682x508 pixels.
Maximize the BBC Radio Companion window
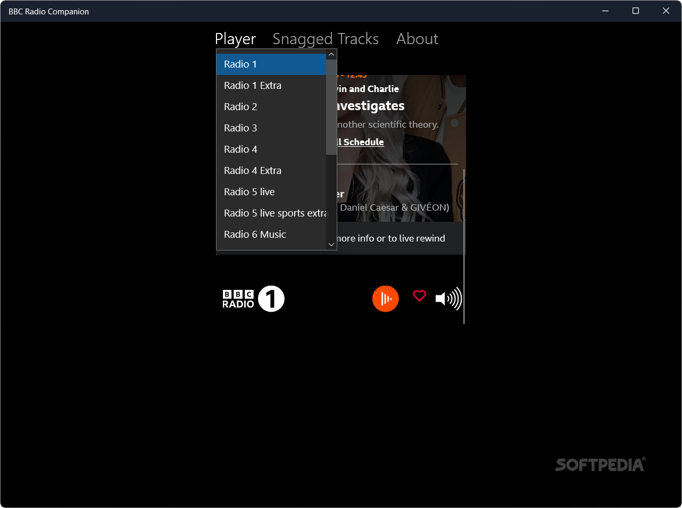[x=636, y=11]
